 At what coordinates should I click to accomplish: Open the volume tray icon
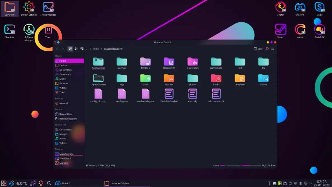pyautogui.click(x=295, y=183)
